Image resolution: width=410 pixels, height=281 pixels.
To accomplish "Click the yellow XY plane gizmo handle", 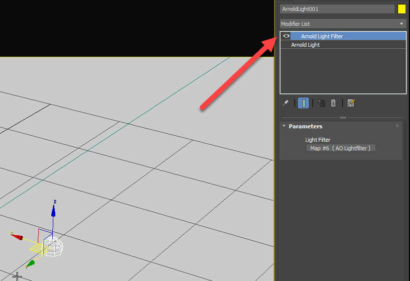I will [38, 248].
